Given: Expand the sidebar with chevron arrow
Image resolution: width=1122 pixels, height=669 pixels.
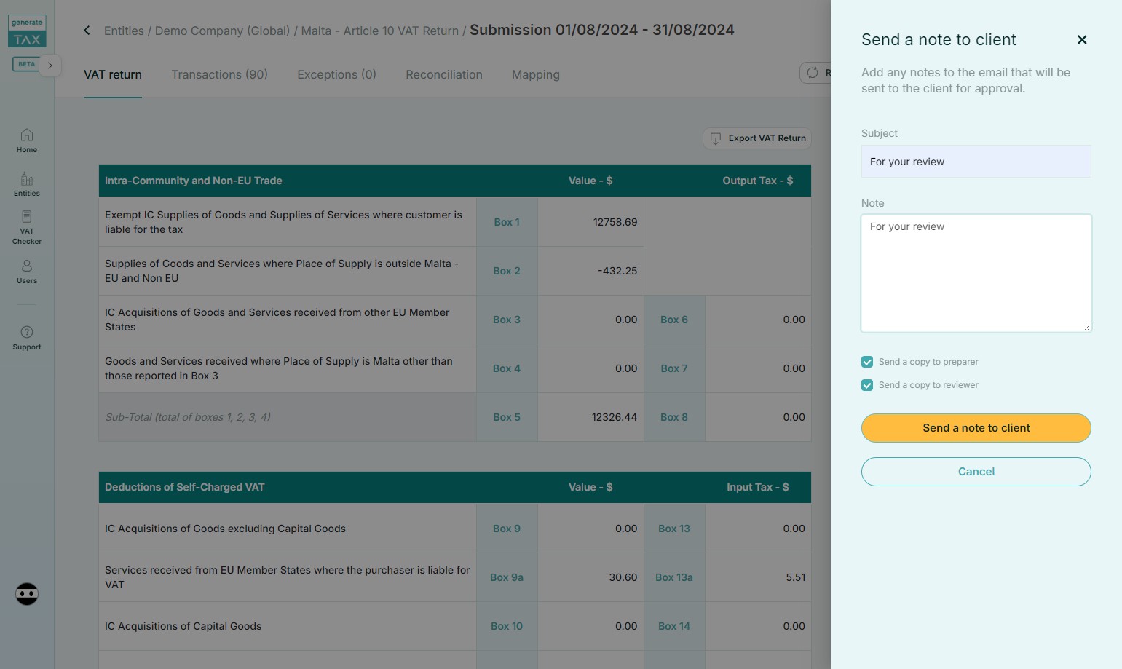Looking at the screenshot, I should [x=50, y=66].
